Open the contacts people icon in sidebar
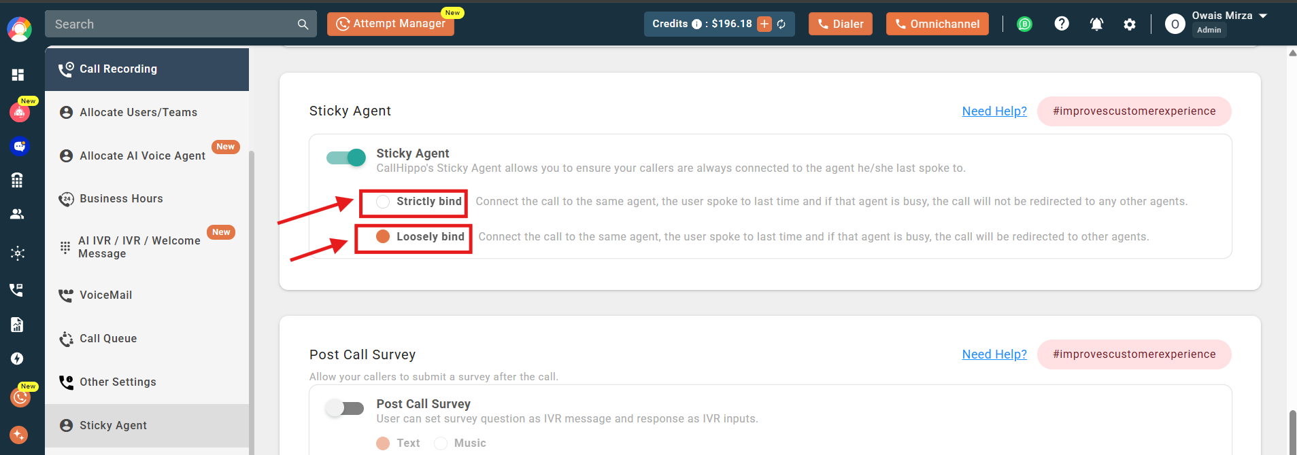 point(17,214)
